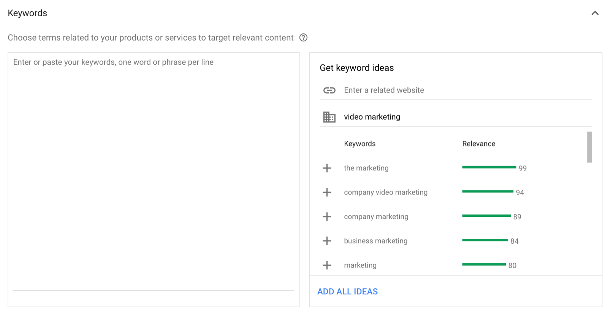Click the link icon beside related website
Viewport: 608px width, 313px height.
tap(329, 90)
